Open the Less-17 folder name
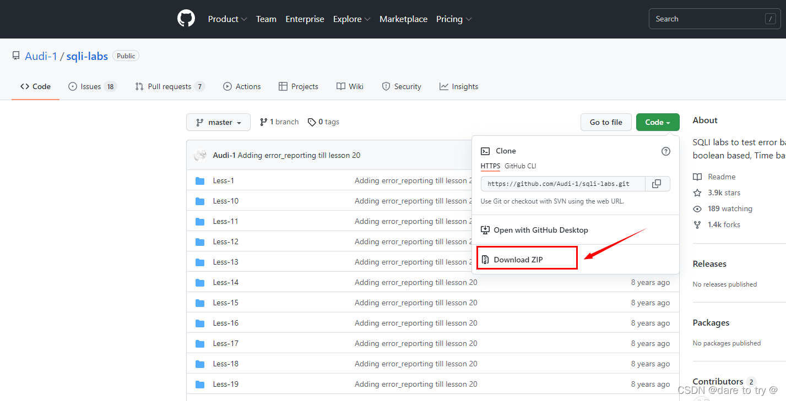Viewport: 786px width, 401px height. (x=226, y=344)
